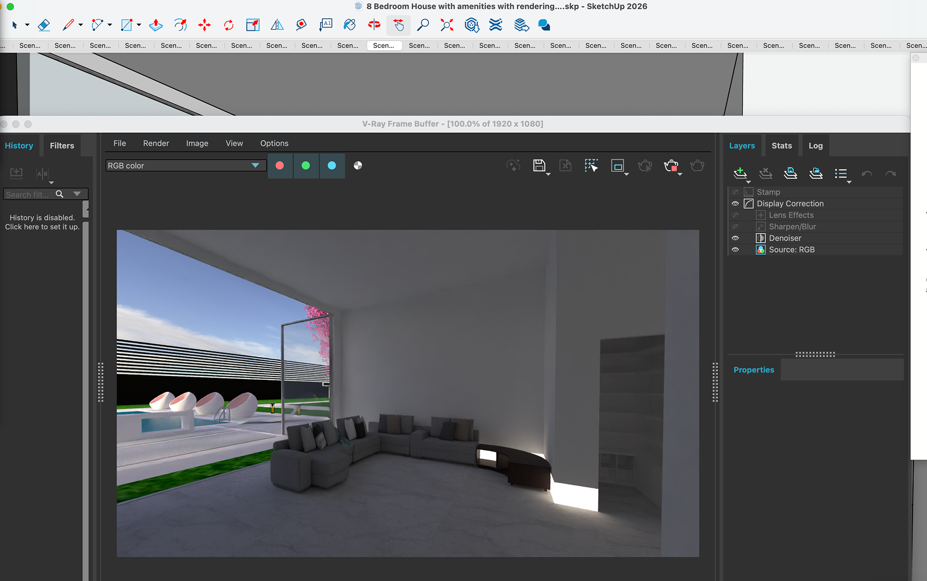Switch to the Stats tab

point(781,146)
